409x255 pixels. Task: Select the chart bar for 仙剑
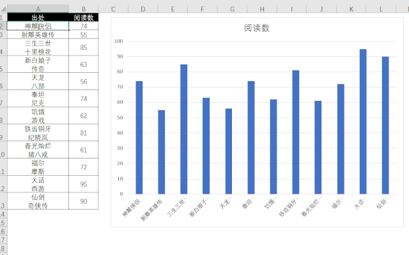(x=385, y=125)
